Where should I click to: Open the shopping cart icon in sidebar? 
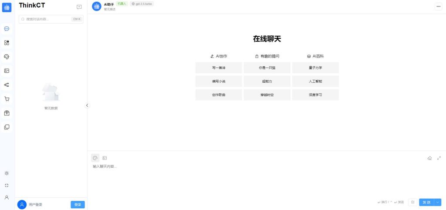click(x=7, y=99)
